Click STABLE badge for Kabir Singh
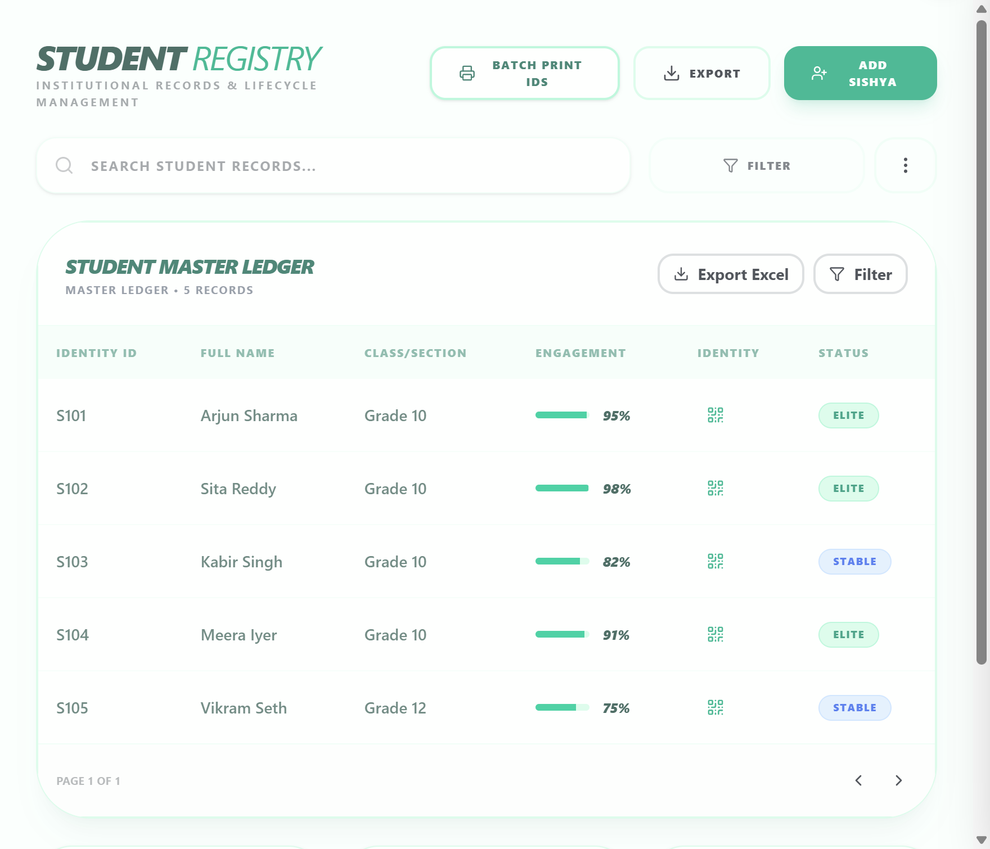 click(x=854, y=562)
